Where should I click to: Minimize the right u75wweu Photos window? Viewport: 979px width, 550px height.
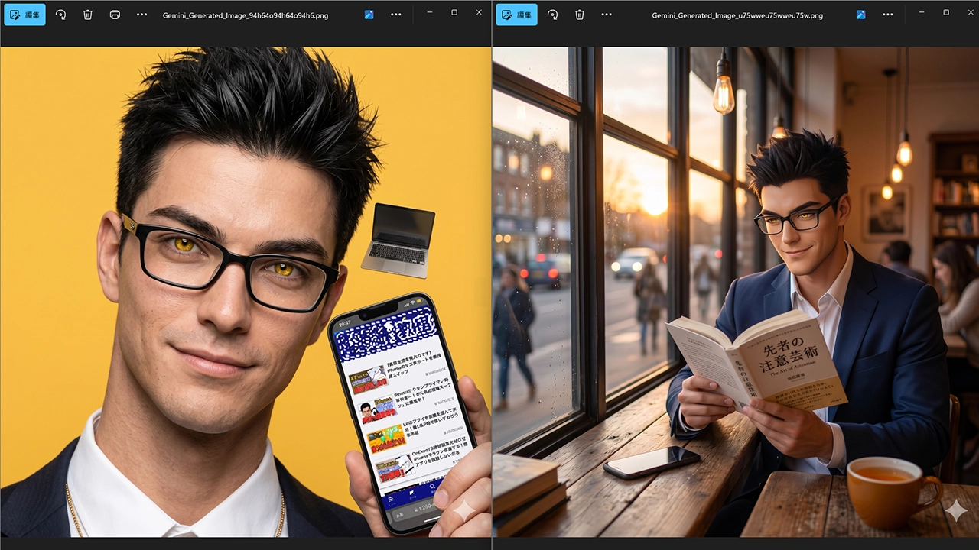(x=922, y=13)
